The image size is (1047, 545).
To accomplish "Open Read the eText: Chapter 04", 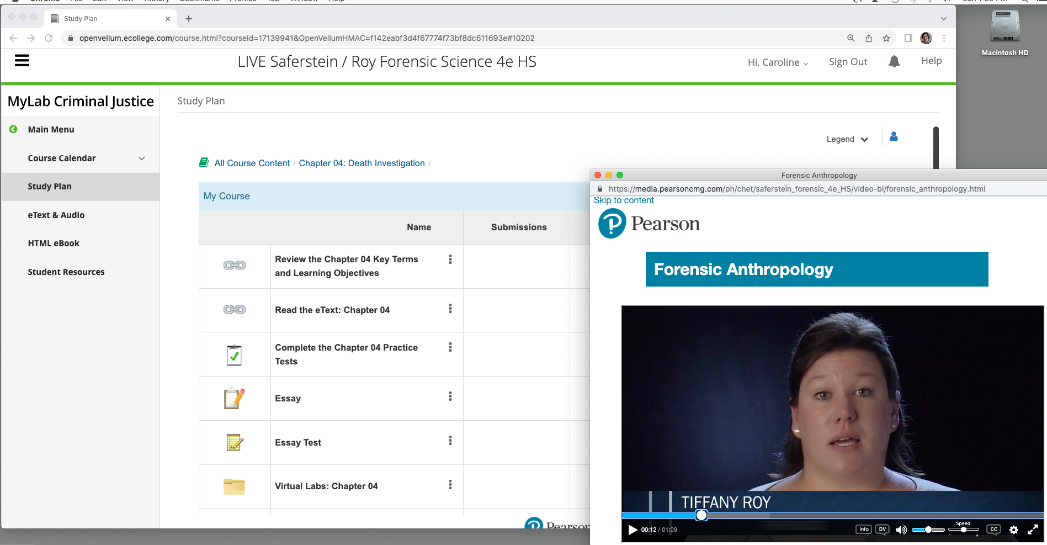I will click(332, 310).
